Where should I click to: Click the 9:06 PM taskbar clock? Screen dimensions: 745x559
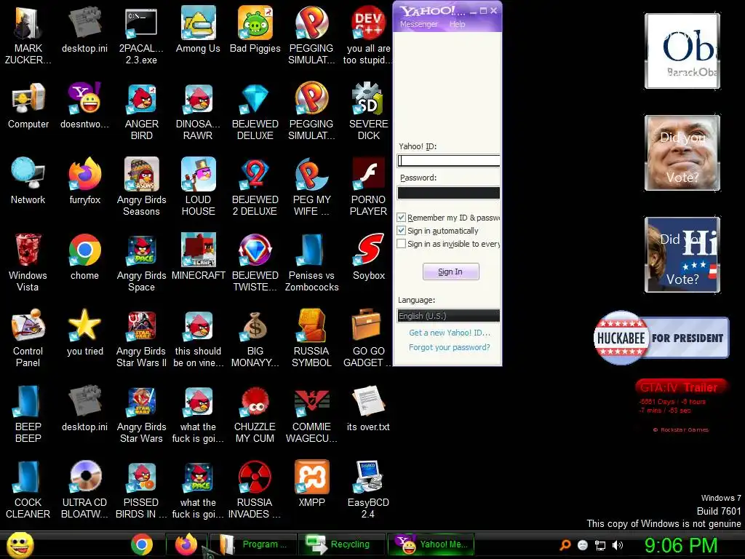coord(681,545)
